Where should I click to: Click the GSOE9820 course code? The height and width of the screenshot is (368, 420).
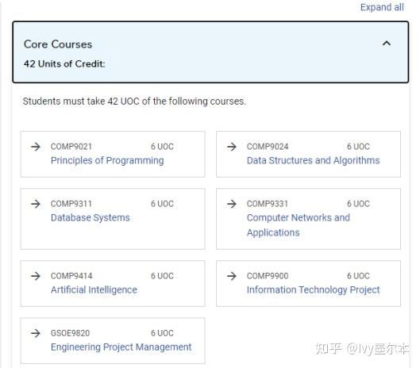tap(70, 333)
